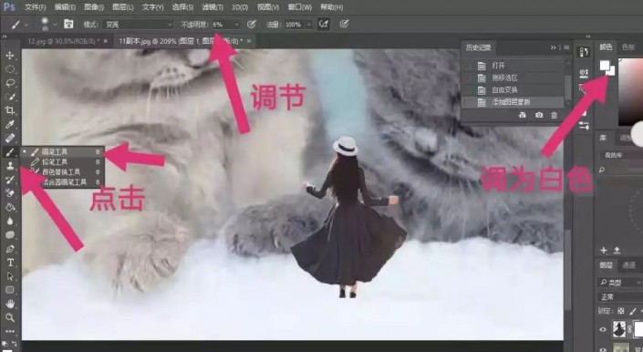The image size is (643, 352).
Task: Set history brush source box beside 打开
Action: coord(468,66)
